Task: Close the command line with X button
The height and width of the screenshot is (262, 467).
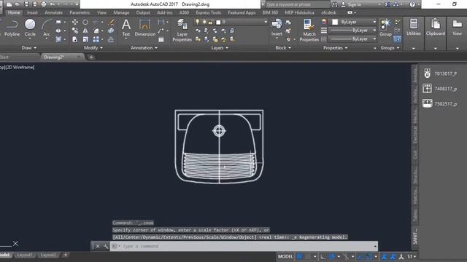Action: (97, 246)
